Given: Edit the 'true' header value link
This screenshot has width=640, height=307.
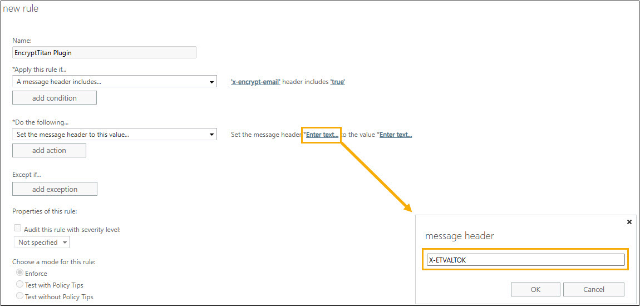Looking at the screenshot, I should pos(338,82).
